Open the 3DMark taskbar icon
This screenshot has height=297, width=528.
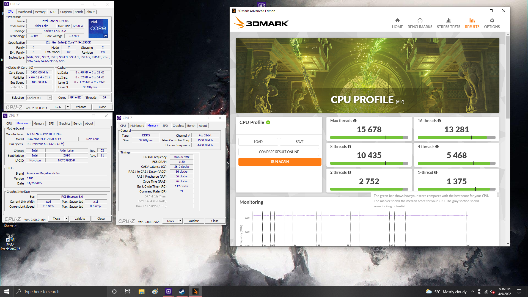[x=195, y=291]
